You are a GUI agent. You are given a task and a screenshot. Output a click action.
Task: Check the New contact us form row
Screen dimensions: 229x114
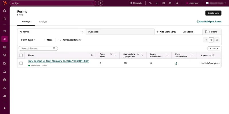(x=21, y=63)
